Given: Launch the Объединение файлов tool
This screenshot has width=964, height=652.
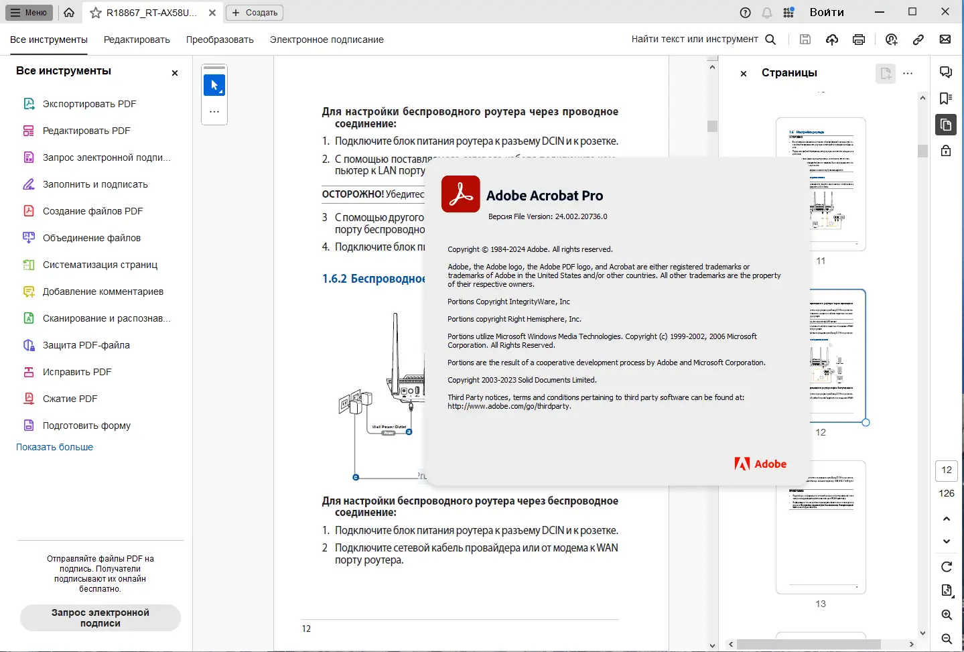Looking at the screenshot, I should click(91, 238).
